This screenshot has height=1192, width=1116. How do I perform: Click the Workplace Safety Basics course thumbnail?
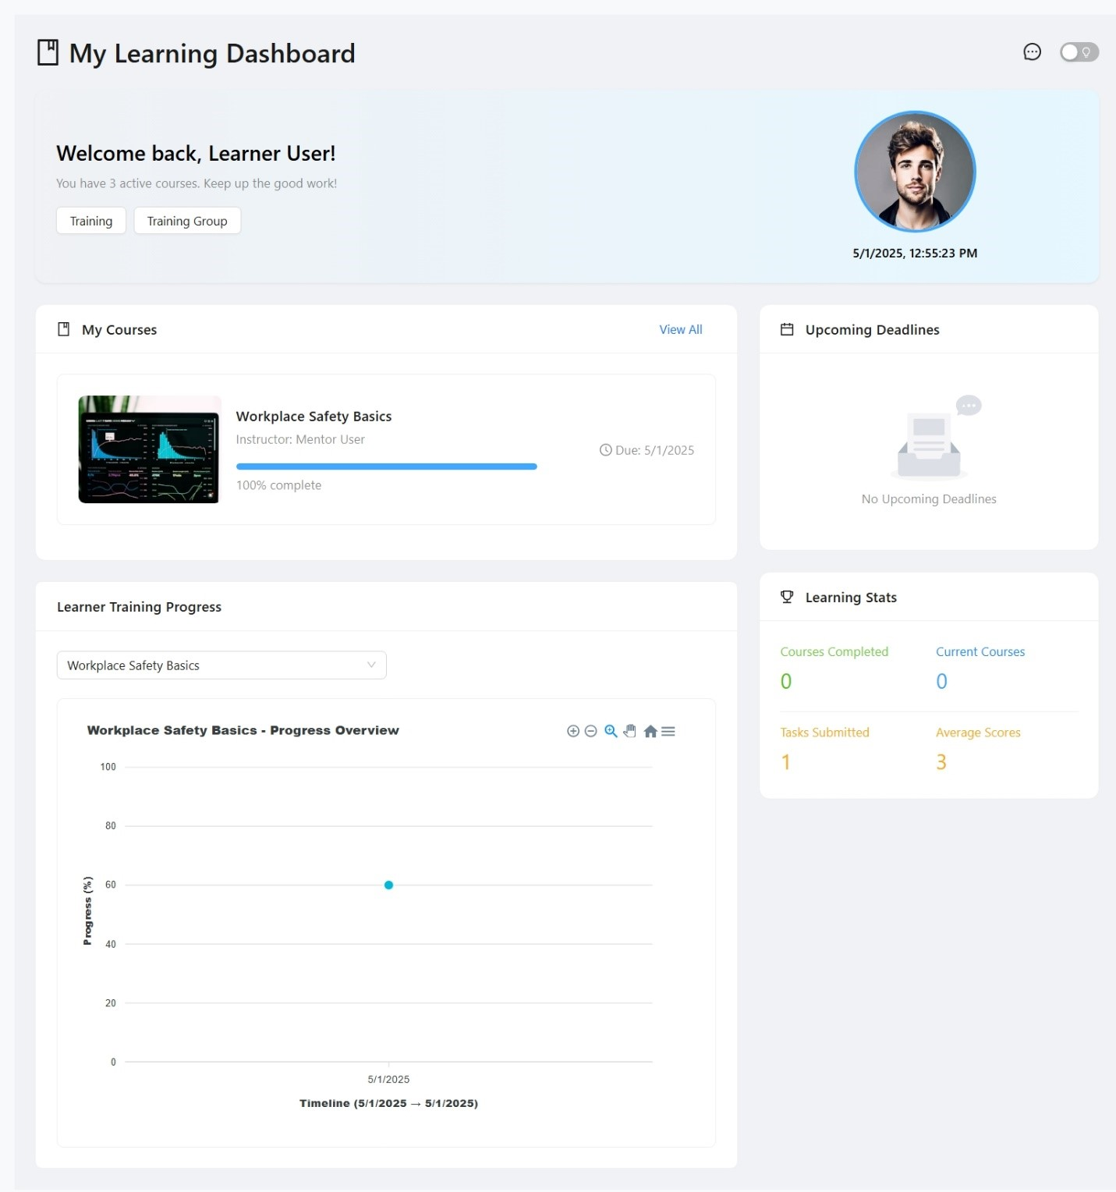pos(149,449)
